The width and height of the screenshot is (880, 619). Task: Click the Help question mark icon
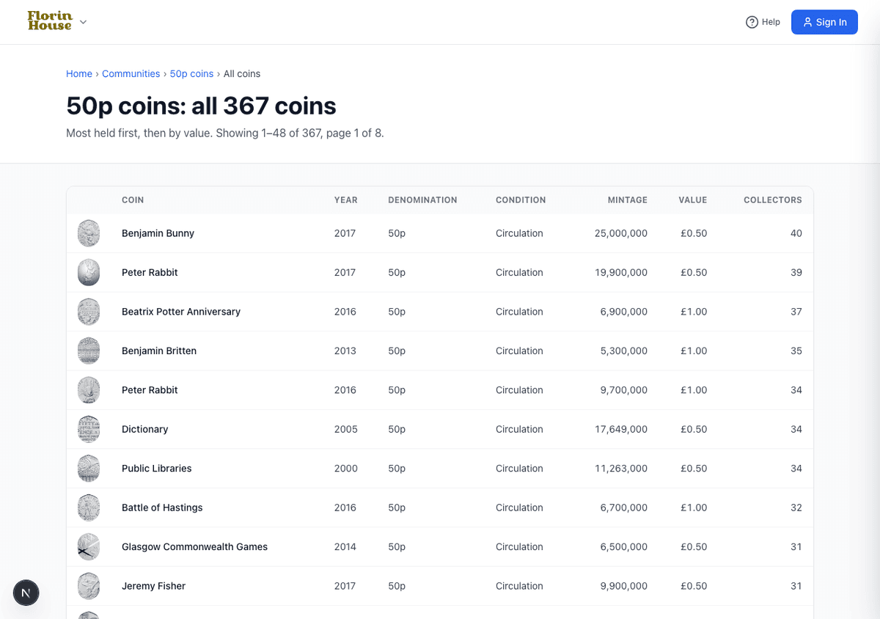click(x=752, y=22)
